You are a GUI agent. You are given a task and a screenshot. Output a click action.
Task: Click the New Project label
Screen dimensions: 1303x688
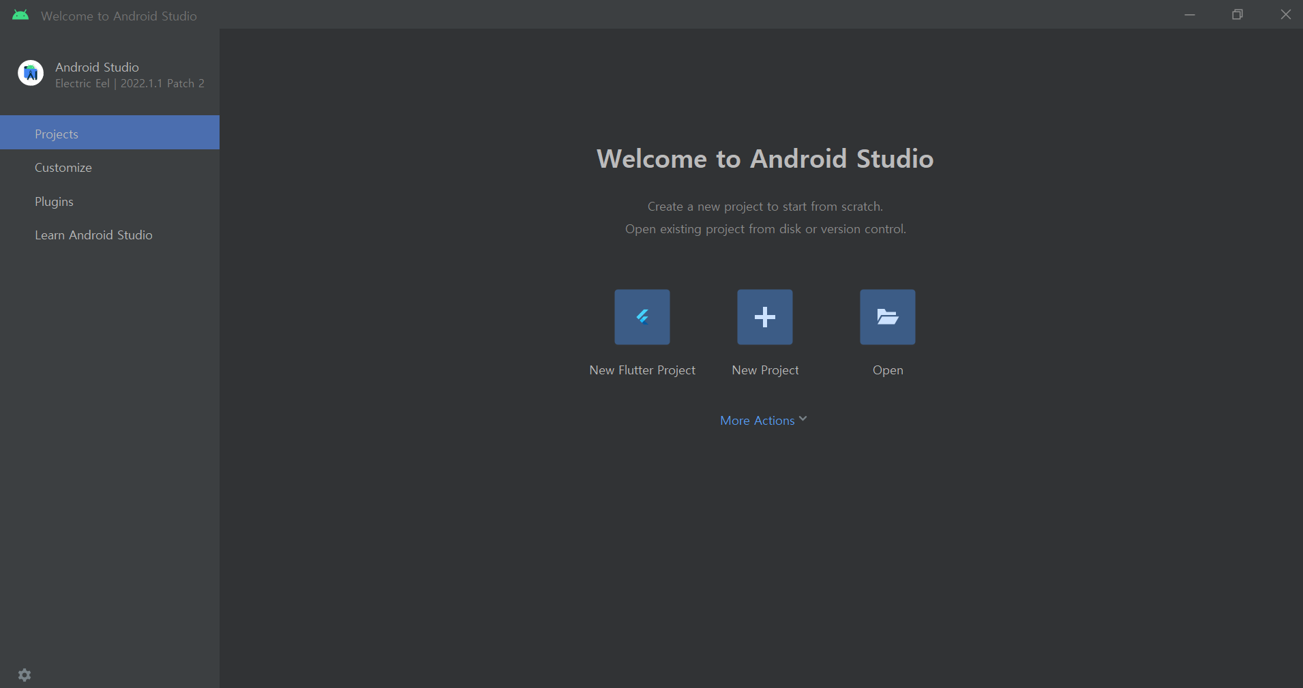click(x=765, y=370)
